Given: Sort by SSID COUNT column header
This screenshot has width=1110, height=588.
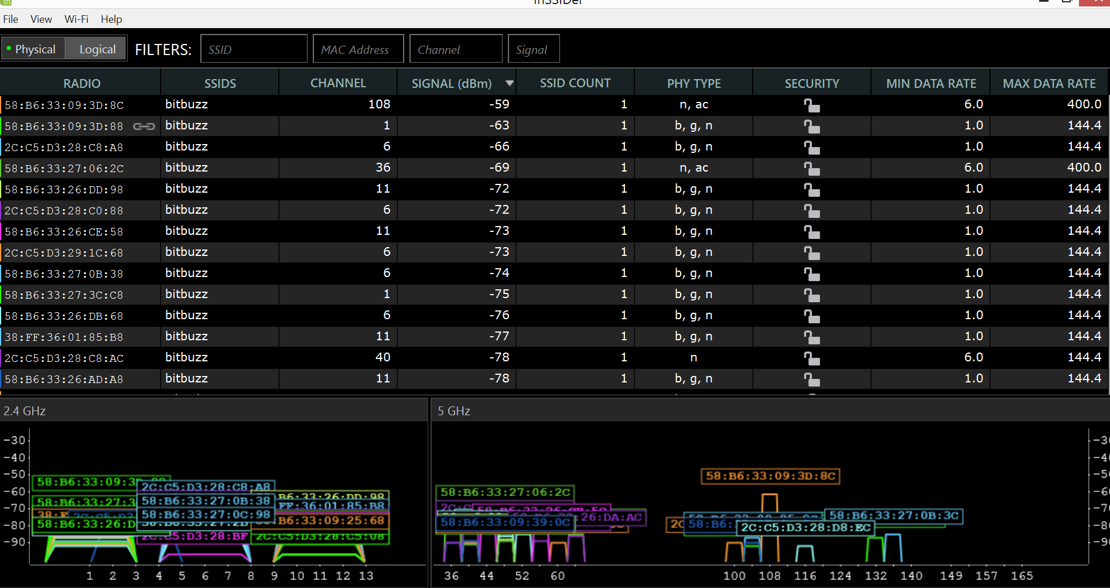Looking at the screenshot, I should (575, 83).
